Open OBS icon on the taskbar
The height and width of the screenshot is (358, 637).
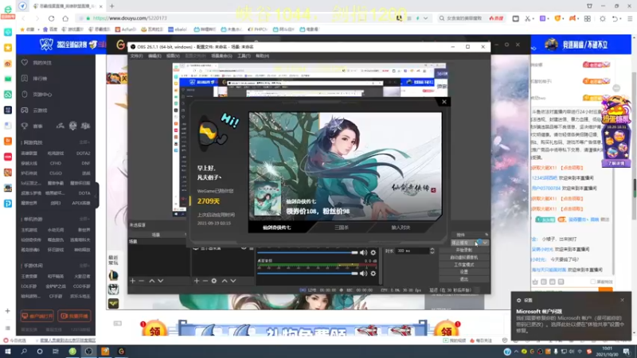point(88,352)
